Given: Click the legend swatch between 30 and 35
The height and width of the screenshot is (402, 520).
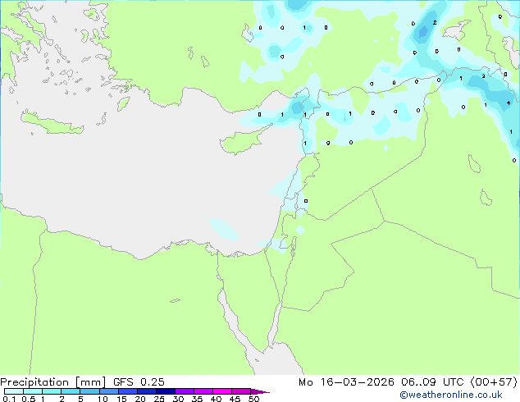Looking at the screenshot, I should 185,391.
